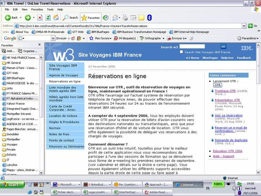The image size is (261, 196).
Task: Expand the address bar dropdown
Action: click(244, 26)
